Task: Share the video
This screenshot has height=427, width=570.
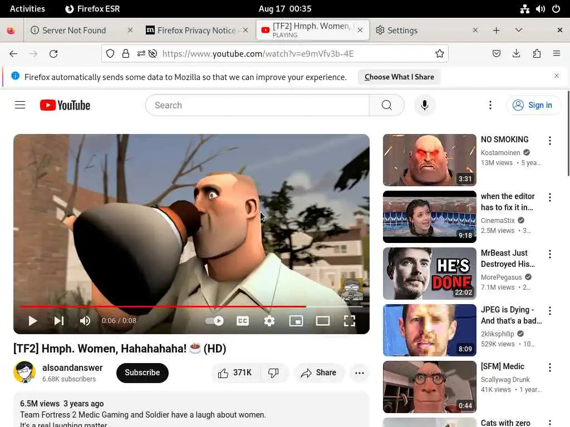Action: click(318, 373)
